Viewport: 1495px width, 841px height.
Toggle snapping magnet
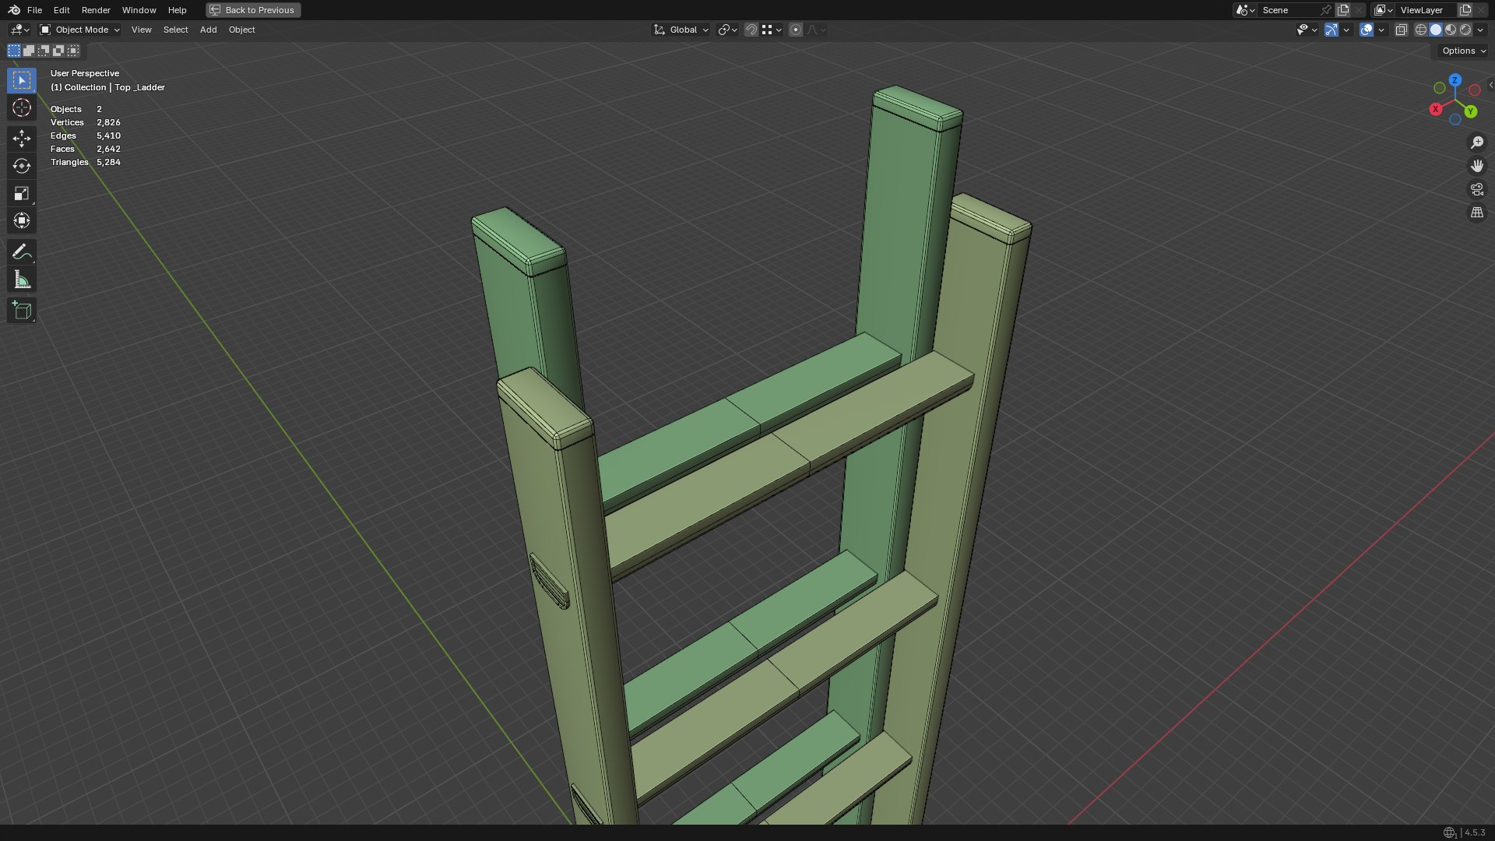click(x=751, y=30)
